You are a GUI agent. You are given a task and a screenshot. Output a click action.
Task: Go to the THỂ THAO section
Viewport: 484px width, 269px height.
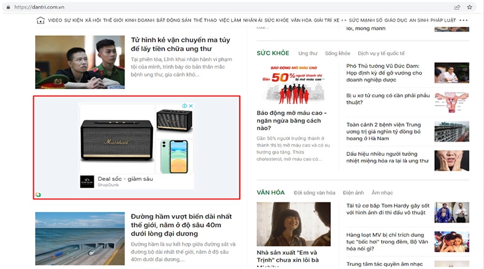(205, 20)
